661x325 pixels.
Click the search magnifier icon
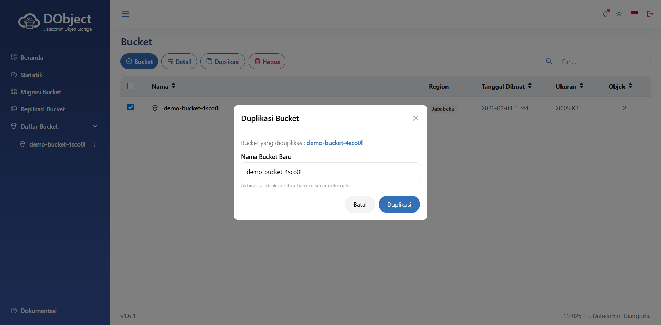pos(549,61)
